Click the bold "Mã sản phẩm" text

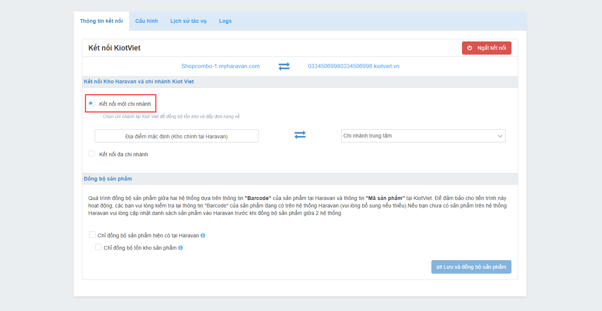(x=385, y=198)
